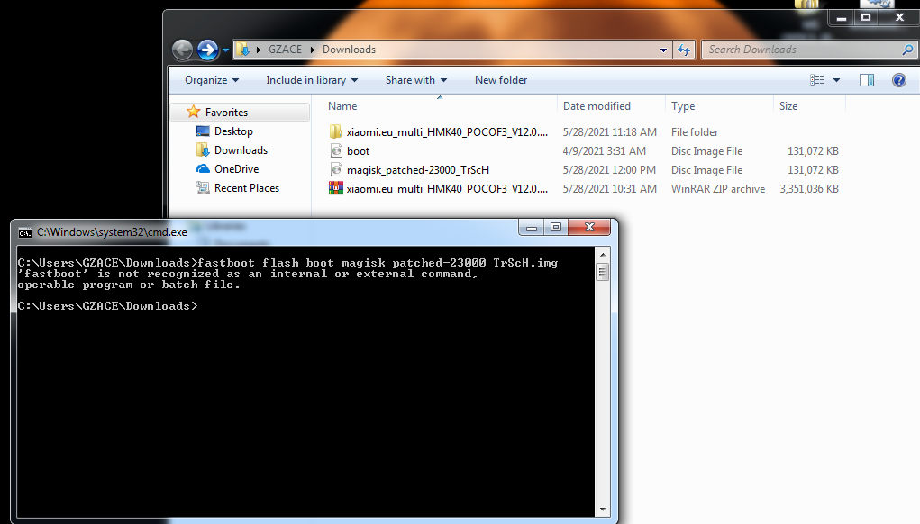
Task: Expand the breadcrumb arrow before GZACE
Action: point(259,50)
